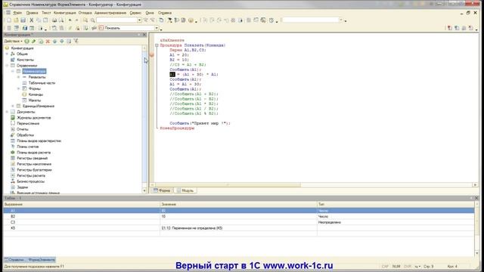Open the Отладка menu

(x=85, y=13)
